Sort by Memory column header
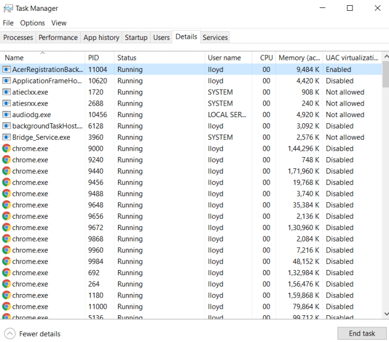The height and width of the screenshot is (342, 389). [x=299, y=58]
